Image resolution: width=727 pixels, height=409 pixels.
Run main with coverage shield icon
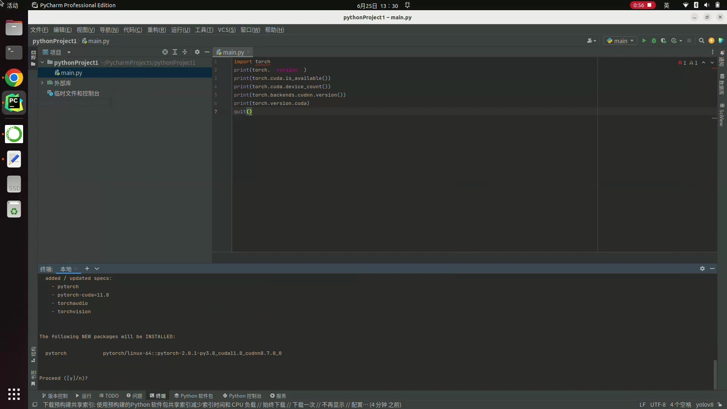coord(663,41)
